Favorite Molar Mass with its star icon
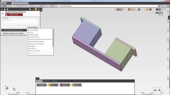This screenshot has width=170, height=95. 28,46
